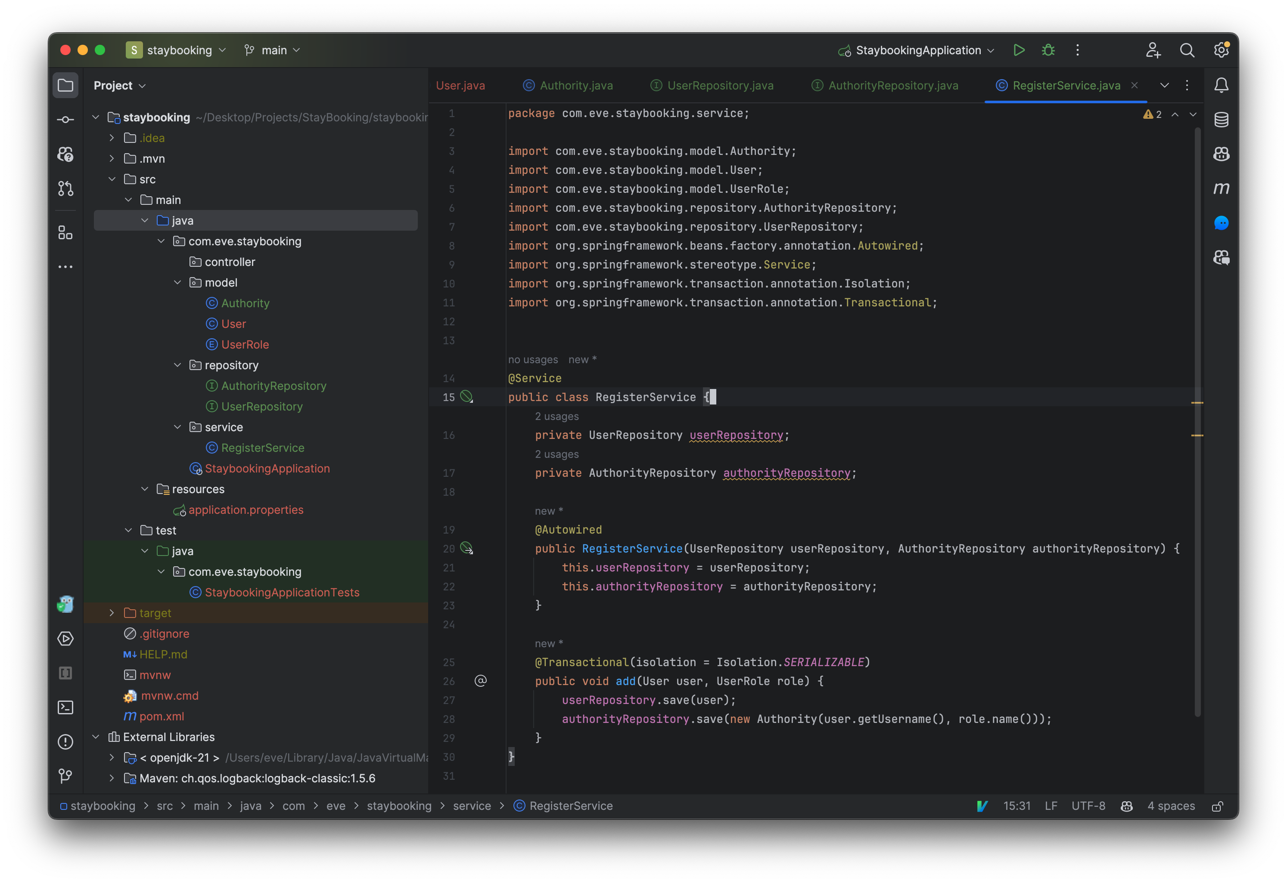Open the Database tool window
1287x883 pixels.
coord(1221,120)
